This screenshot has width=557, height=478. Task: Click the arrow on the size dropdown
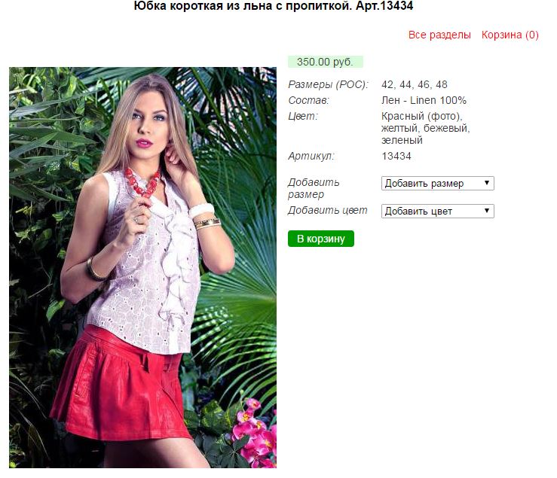[487, 183]
